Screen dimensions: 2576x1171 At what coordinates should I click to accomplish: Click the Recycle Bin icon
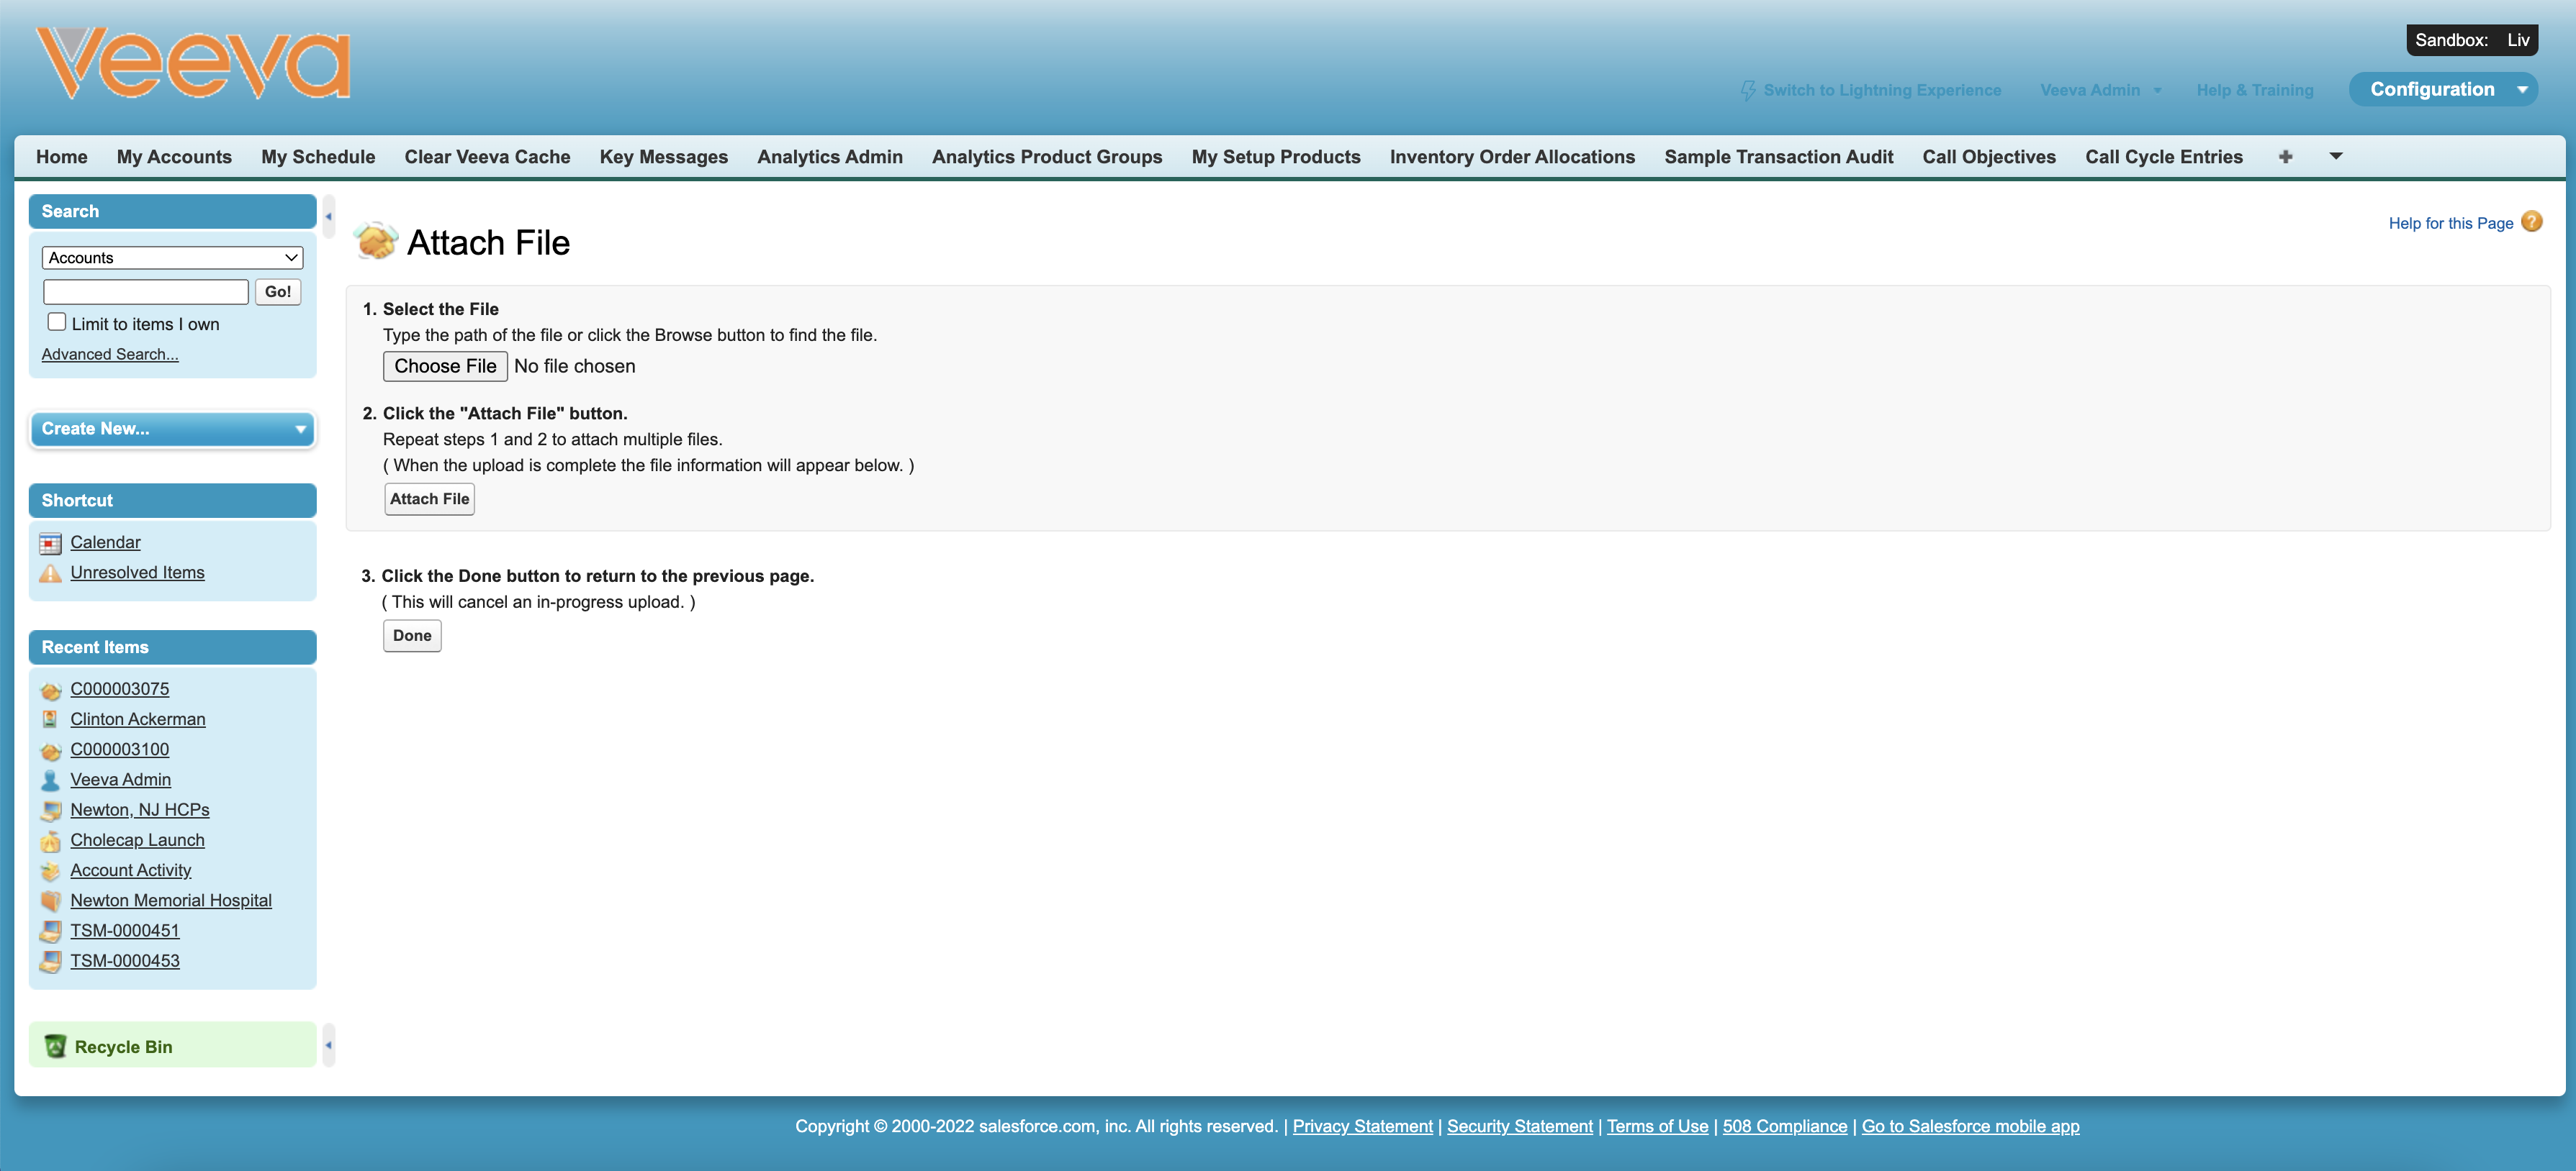pos(55,1046)
